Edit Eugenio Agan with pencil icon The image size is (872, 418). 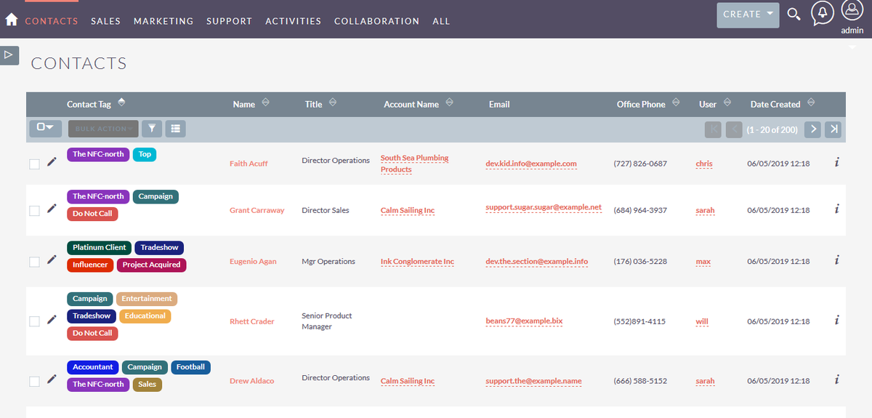click(x=52, y=260)
